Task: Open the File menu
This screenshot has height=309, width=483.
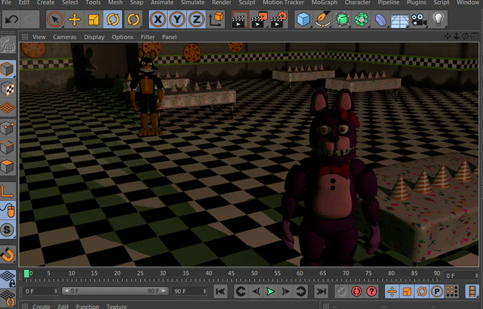Action: click(6, 3)
